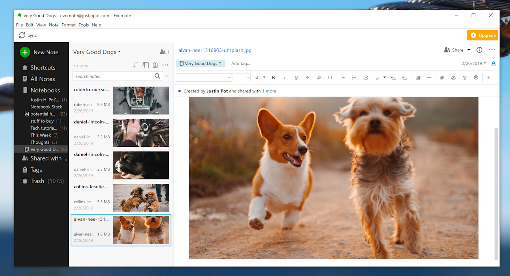510x276 pixels.
Task: Click the filter by tag icon in note list
Action: pyautogui.click(x=155, y=65)
